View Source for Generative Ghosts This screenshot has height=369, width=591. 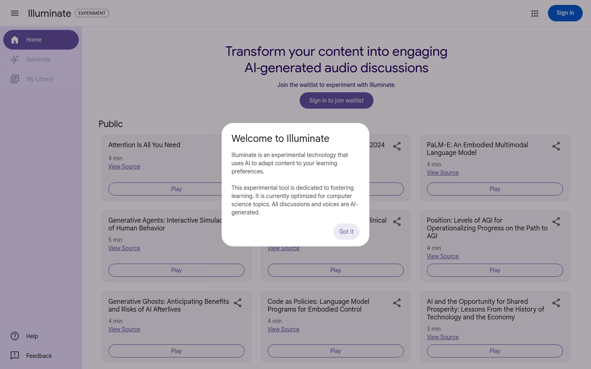pyautogui.click(x=124, y=329)
